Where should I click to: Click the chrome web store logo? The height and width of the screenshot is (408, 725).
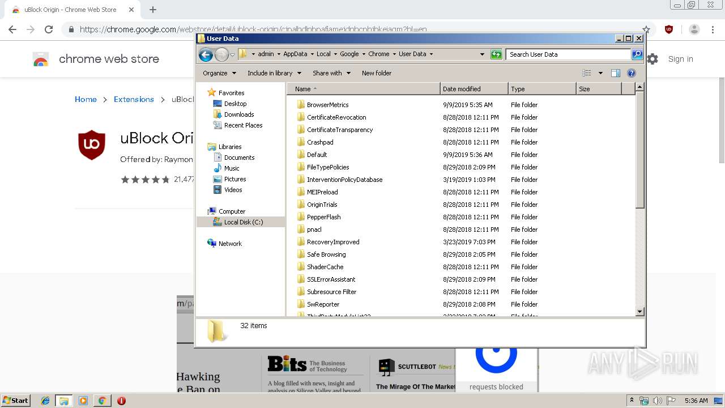[41, 59]
